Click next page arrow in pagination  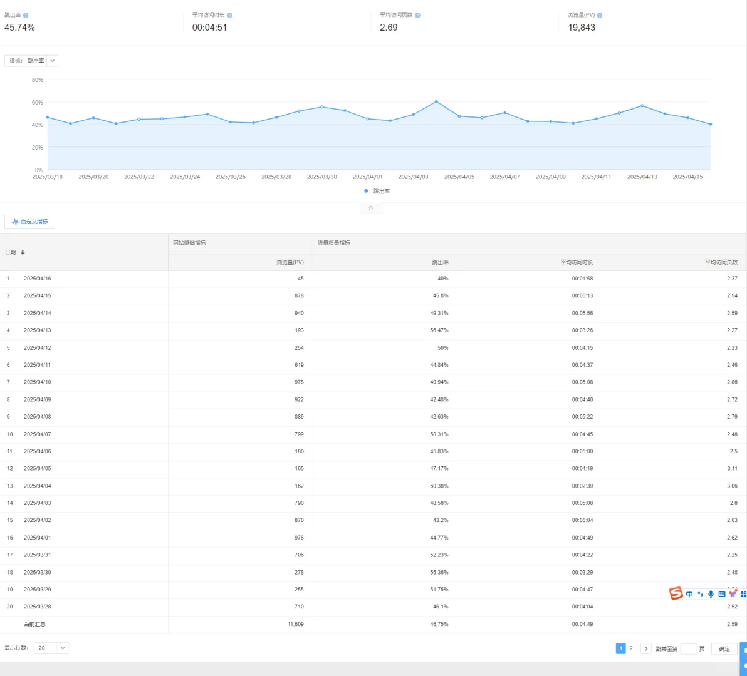646,648
